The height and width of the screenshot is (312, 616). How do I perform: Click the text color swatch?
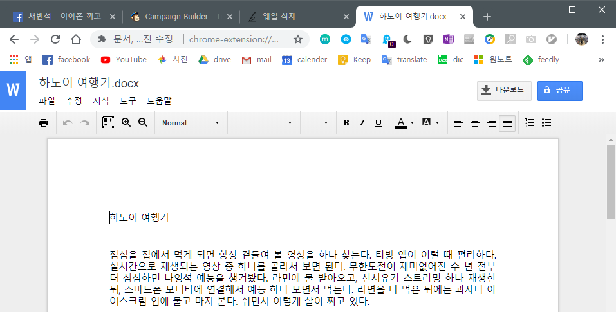(x=401, y=124)
